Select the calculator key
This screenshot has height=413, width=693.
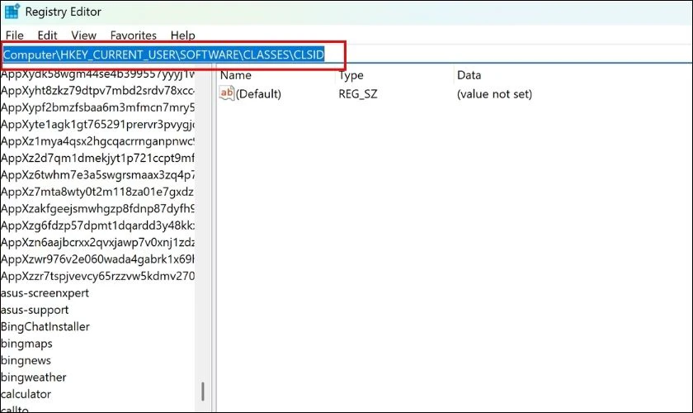(x=26, y=394)
